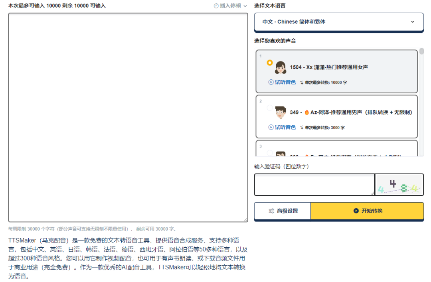The width and height of the screenshot is (431, 282).
Task: Click the voice list scrollbar thumb
Action: (422, 51)
